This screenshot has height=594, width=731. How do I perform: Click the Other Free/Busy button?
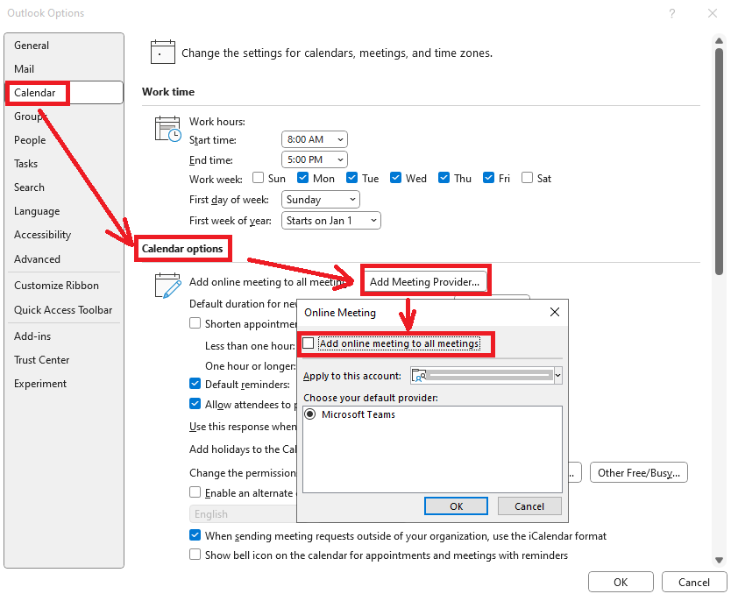pos(638,472)
